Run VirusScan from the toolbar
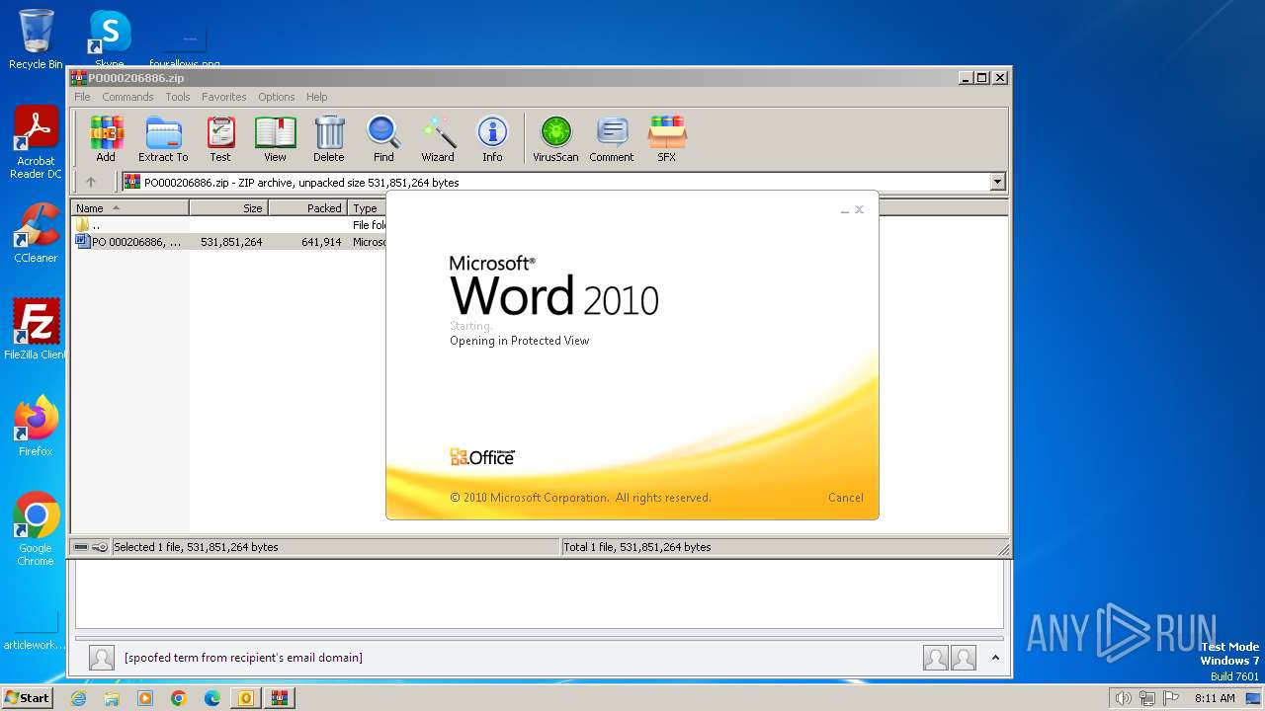1265x711 pixels. click(555, 138)
